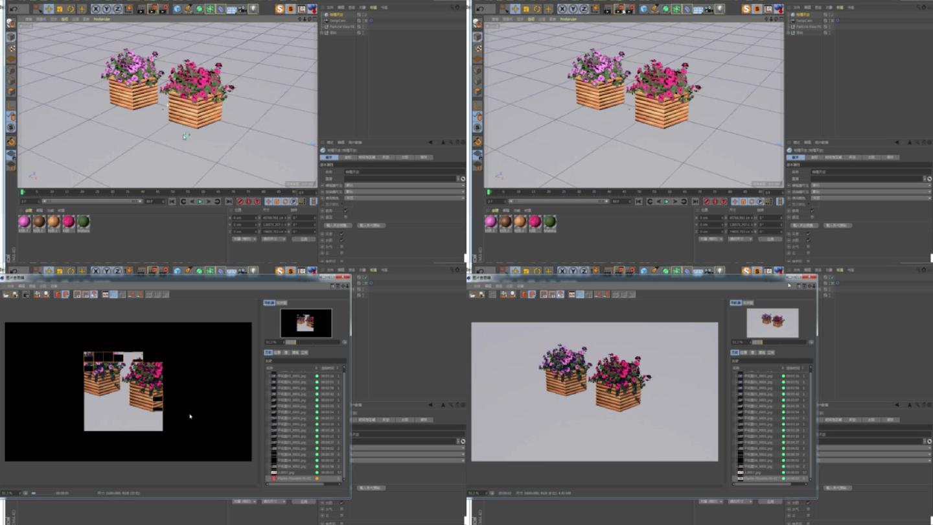
Task: Select the Move tool in top-right panel
Action: pyautogui.click(x=515, y=9)
